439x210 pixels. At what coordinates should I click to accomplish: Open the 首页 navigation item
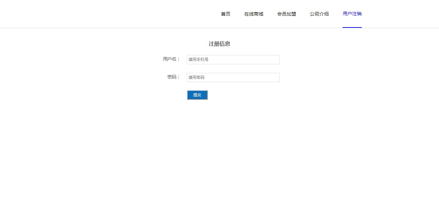[226, 14]
